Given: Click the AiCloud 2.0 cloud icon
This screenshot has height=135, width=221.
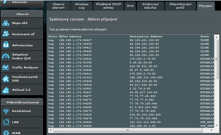Looking at the screenshot, I should tap(6, 90).
